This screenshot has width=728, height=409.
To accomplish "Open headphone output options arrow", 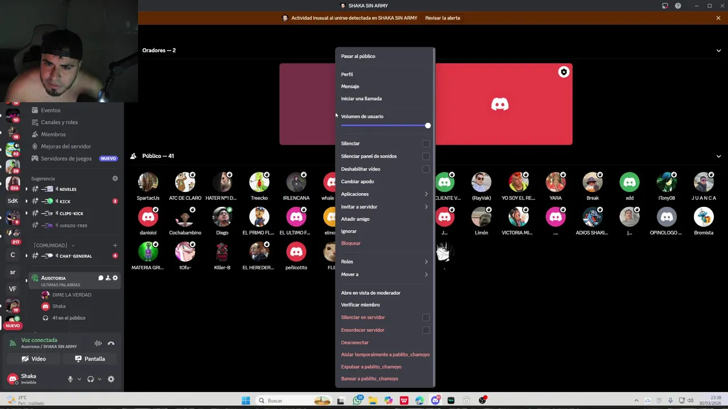I will click(99, 379).
